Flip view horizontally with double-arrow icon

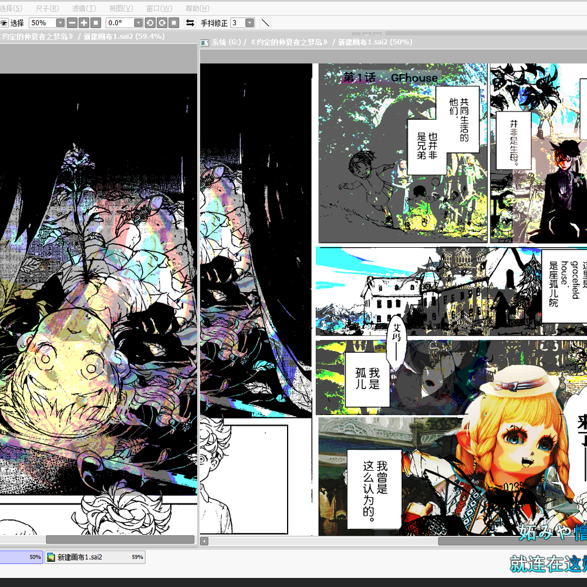click(x=190, y=23)
